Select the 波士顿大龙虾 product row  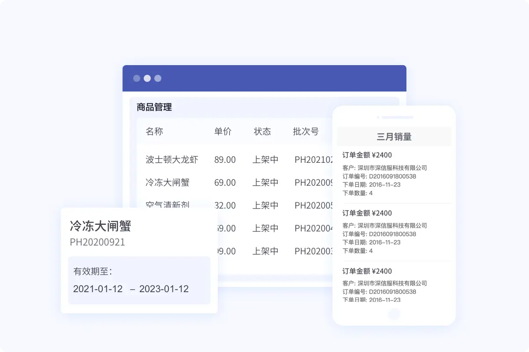tap(171, 160)
